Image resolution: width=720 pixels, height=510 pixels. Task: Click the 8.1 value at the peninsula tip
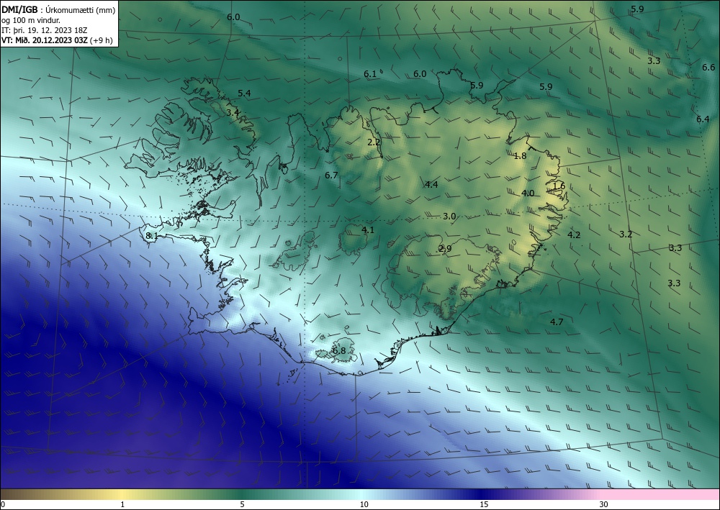tap(151, 236)
